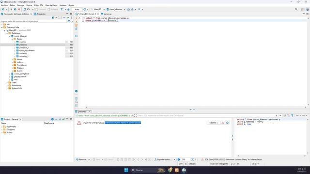The image size is (310, 174).
Task: Click the show panels icon in editor sidebar
Action: click(77, 36)
